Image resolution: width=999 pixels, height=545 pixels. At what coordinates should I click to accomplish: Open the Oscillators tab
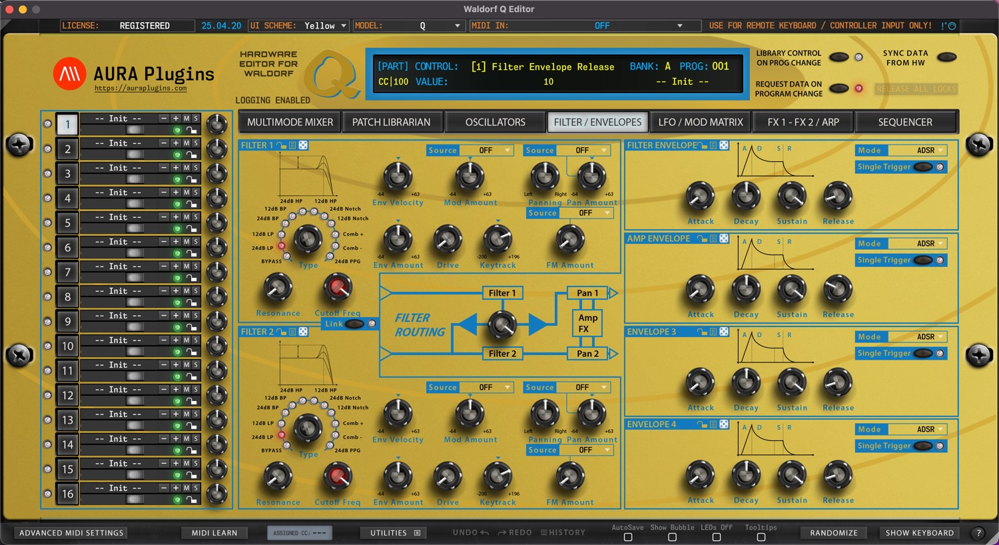(495, 122)
